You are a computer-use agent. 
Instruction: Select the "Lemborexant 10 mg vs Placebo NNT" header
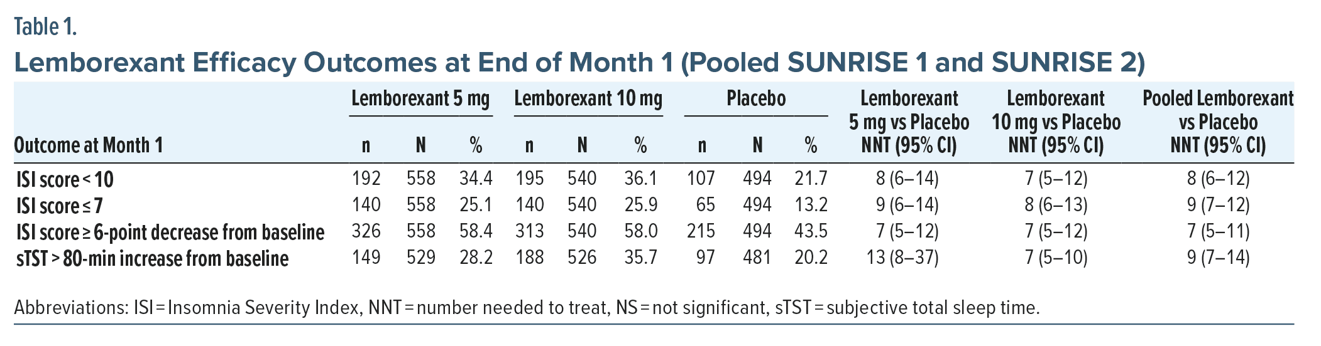coord(1056,122)
